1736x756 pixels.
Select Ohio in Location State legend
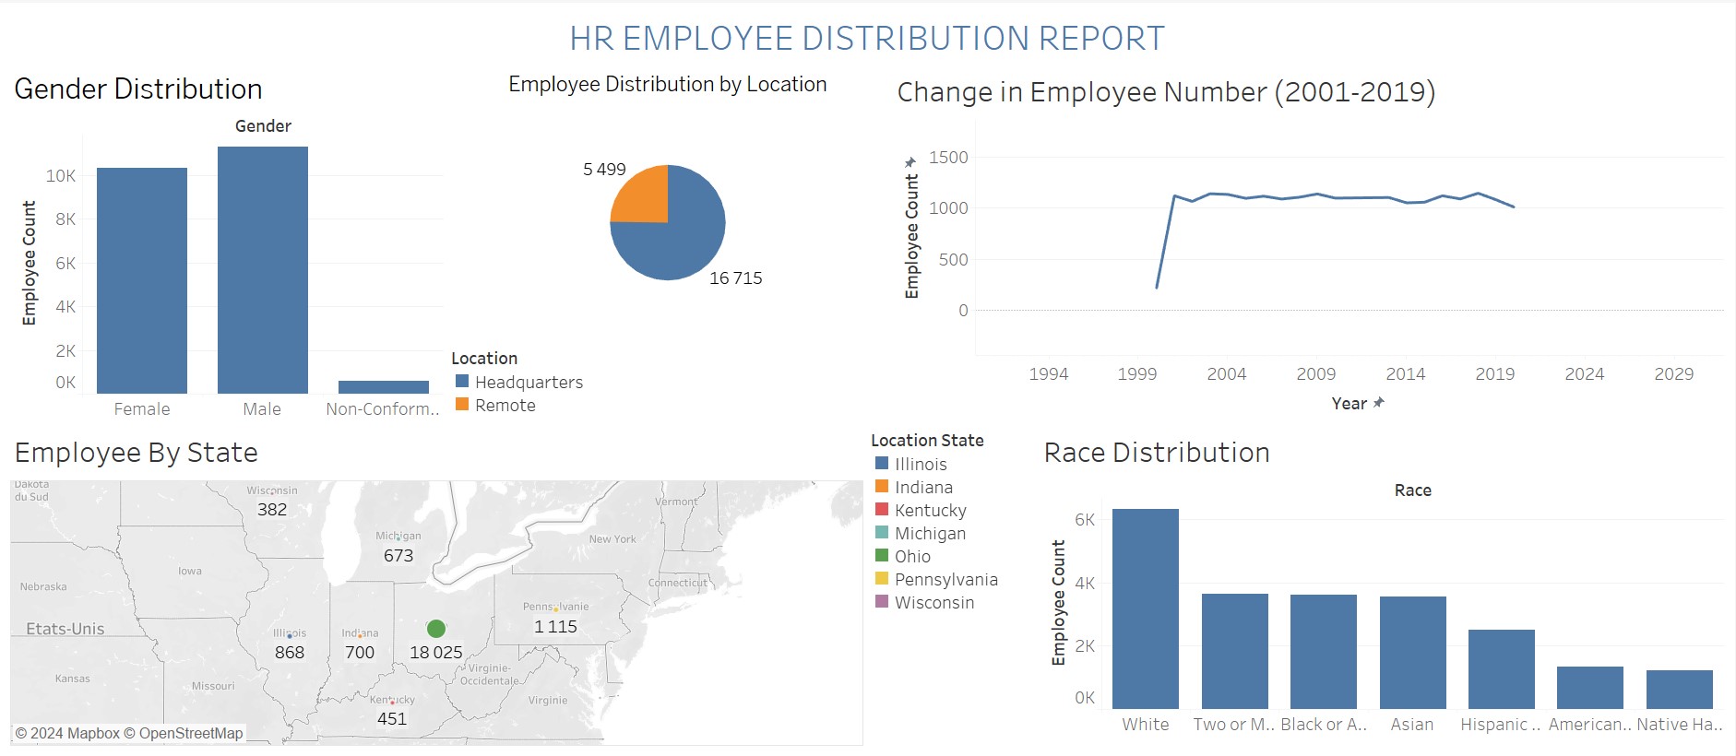[912, 556]
